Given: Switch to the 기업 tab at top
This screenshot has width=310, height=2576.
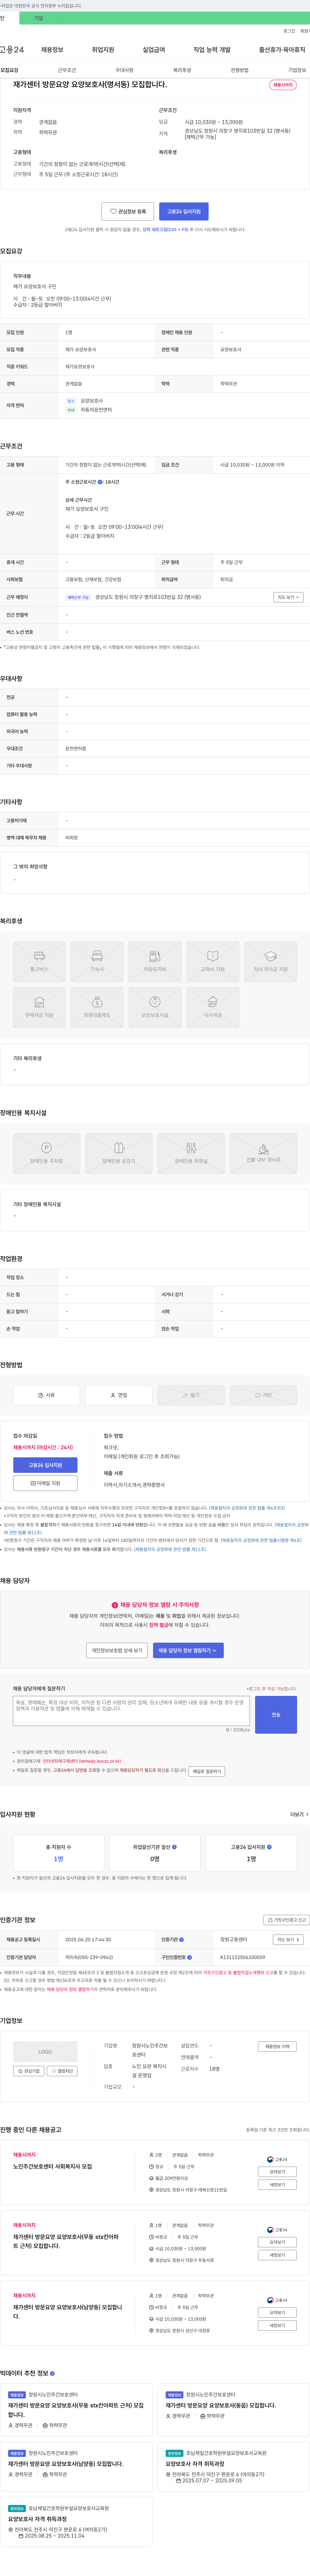Looking at the screenshot, I should point(39,18).
